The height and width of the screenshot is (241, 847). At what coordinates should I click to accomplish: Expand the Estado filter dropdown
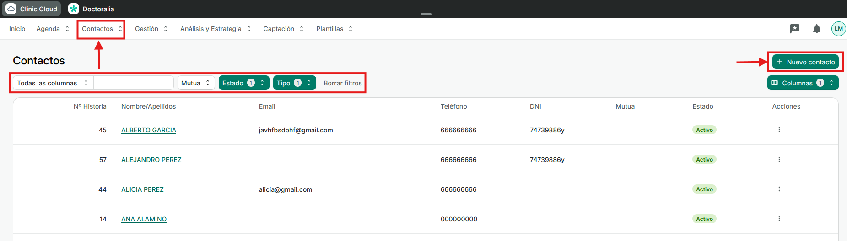[x=243, y=83]
